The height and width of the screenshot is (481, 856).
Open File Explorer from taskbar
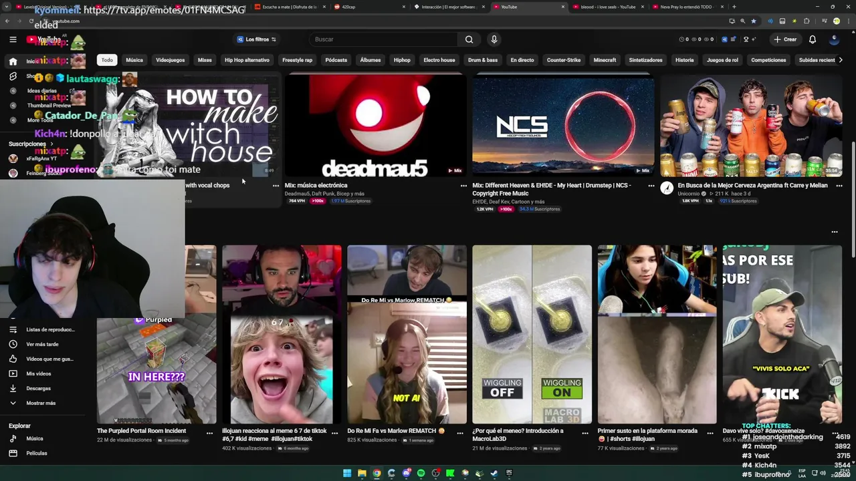coord(362,473)
